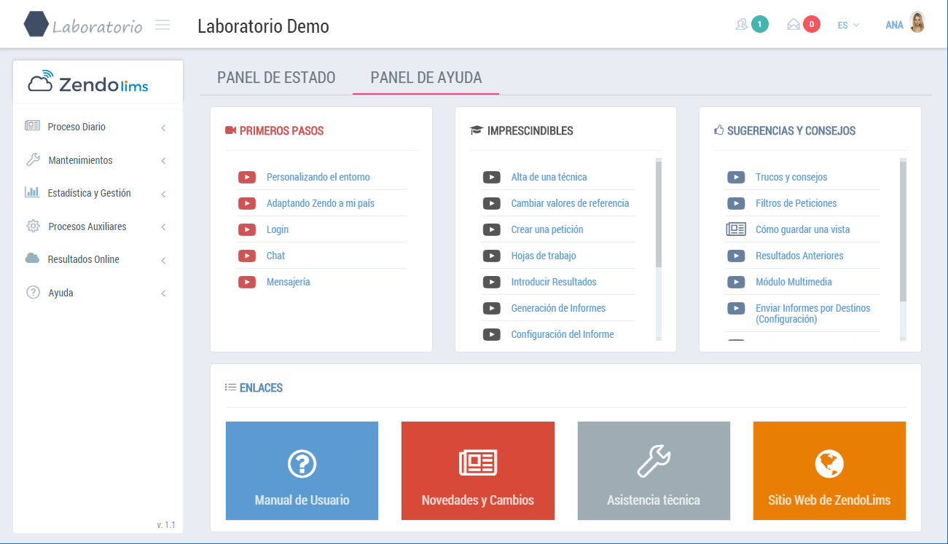The width and height of the screenshot is (948, 544).
Task: Expand Mantenimientos menu chevron
Action: coord(163,161)
